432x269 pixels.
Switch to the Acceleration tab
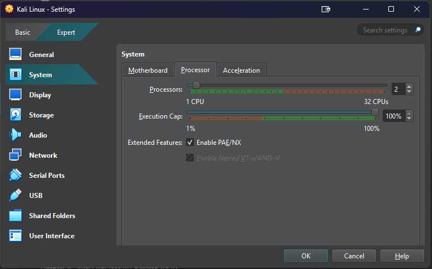pyautogui.click(x=241, y=70)
